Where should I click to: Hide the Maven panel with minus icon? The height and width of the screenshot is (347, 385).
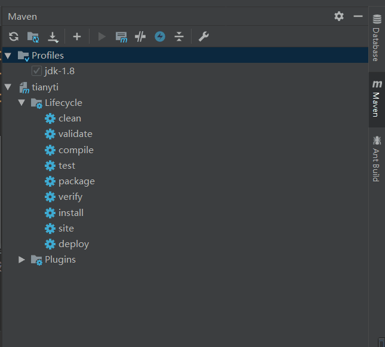pos(358,17)
